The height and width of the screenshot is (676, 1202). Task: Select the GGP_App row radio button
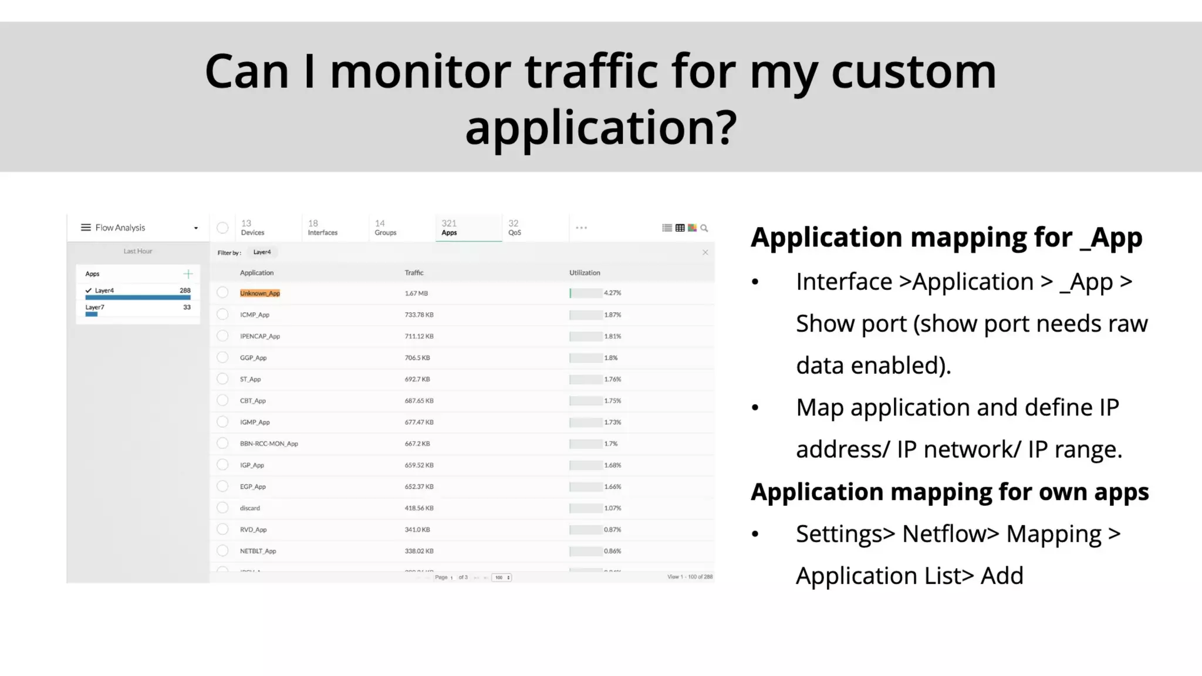222,357
